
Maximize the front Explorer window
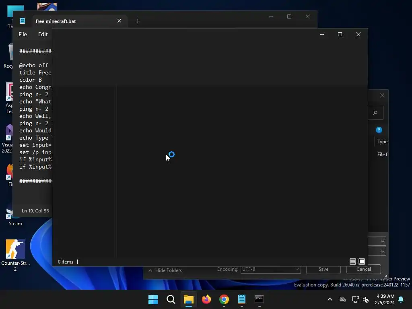click(340, 35)
